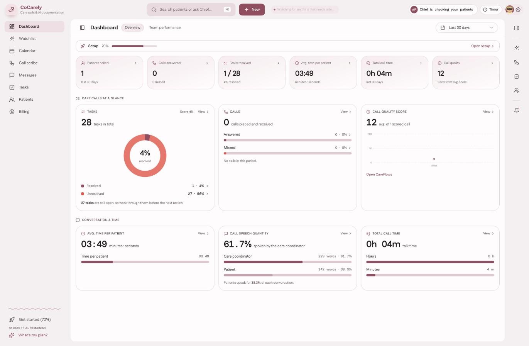Click the 4% resolved donut chart

[x=145, y=156]
